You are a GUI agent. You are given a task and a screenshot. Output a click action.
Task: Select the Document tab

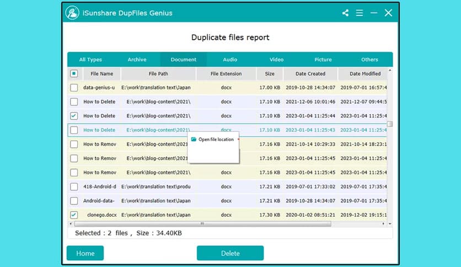coord(184,60)
